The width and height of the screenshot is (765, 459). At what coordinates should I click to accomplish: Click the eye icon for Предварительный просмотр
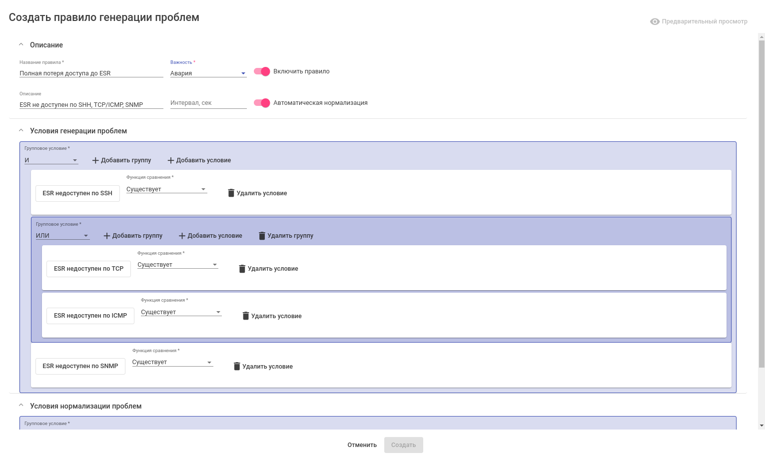coord(655,21)
